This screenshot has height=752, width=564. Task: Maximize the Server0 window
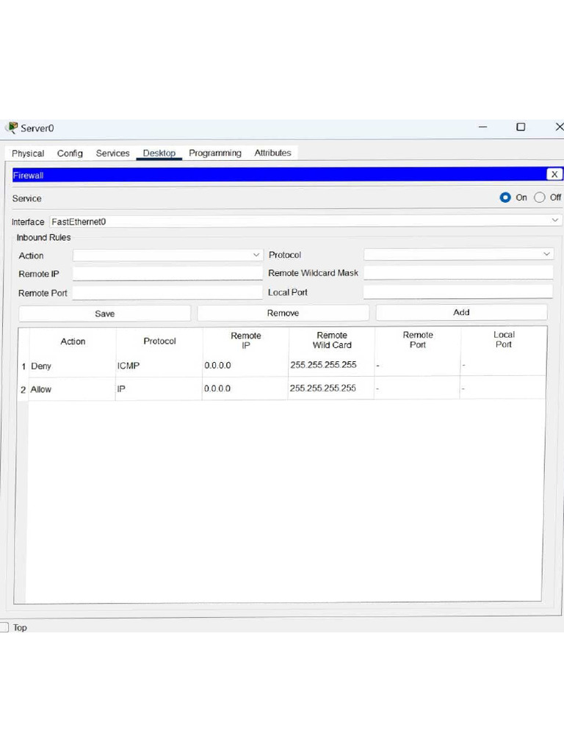click(521, 127)
